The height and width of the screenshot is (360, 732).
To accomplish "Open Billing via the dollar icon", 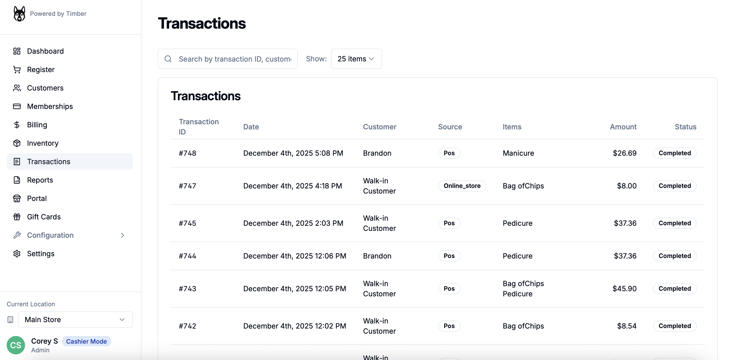I will (x=17, y=125).
